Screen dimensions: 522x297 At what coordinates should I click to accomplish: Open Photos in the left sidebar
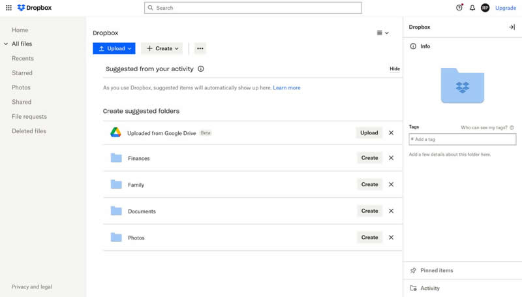[x=21, y=87]
